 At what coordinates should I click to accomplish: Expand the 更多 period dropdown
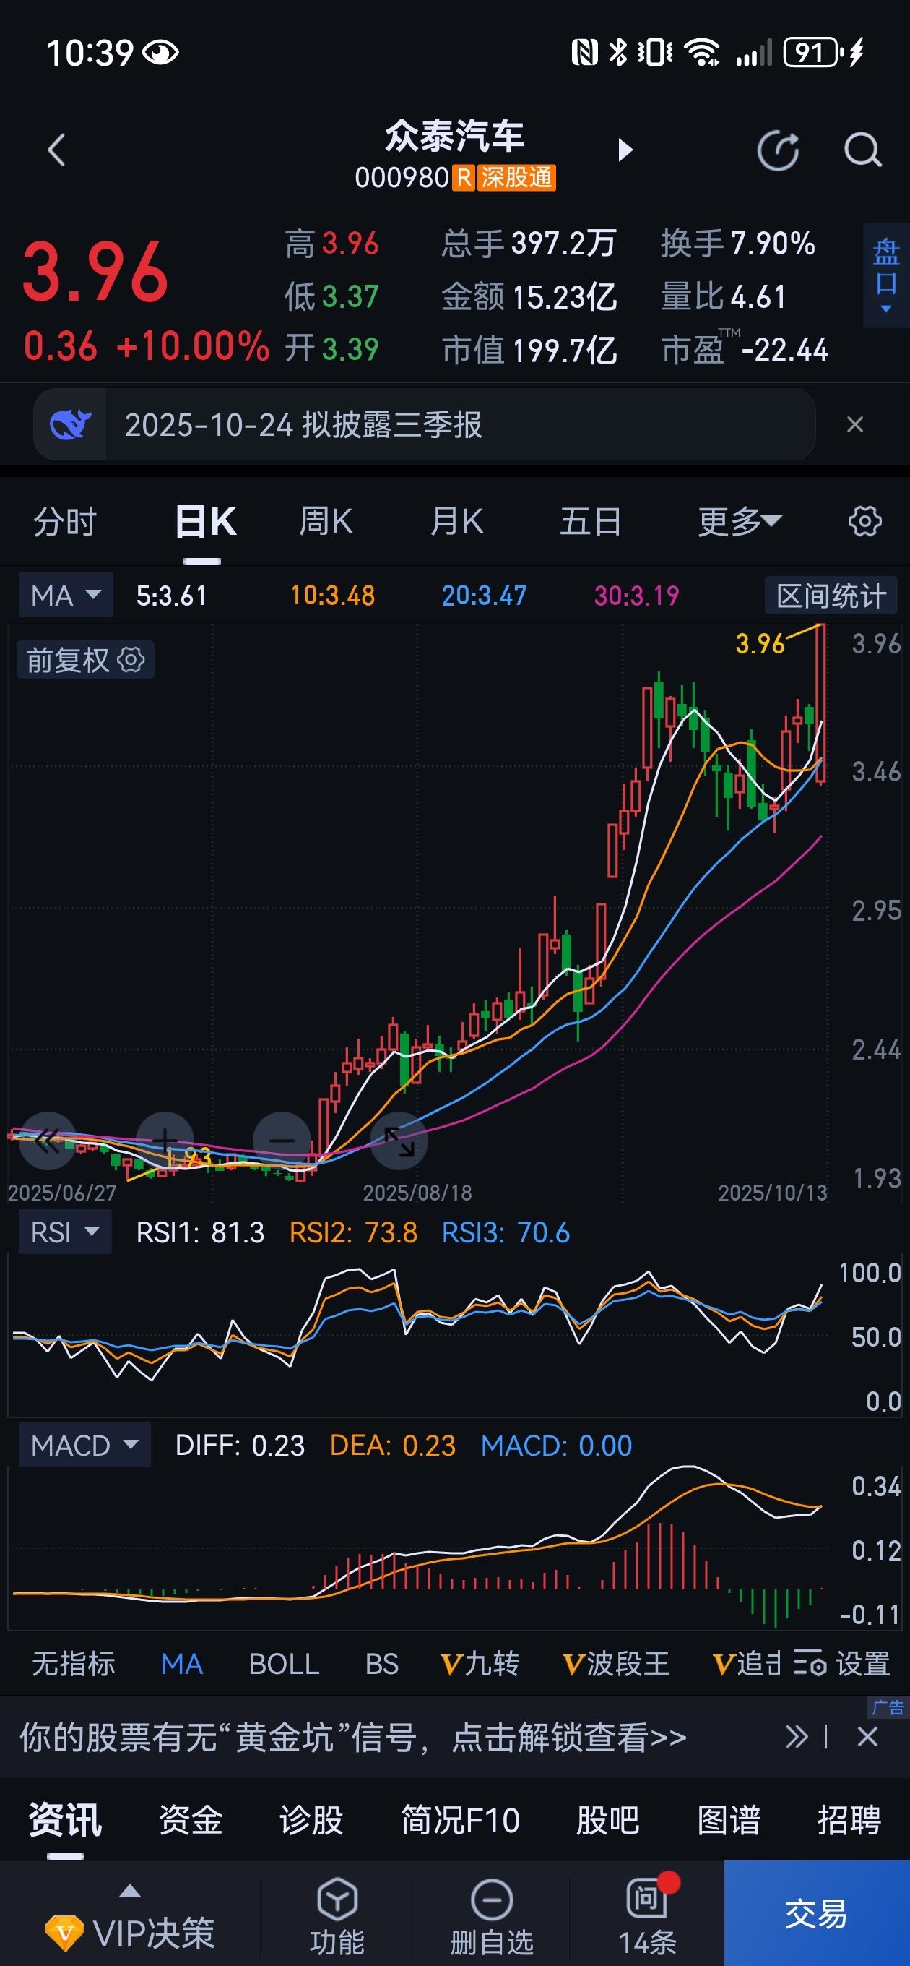click(740, 522)
